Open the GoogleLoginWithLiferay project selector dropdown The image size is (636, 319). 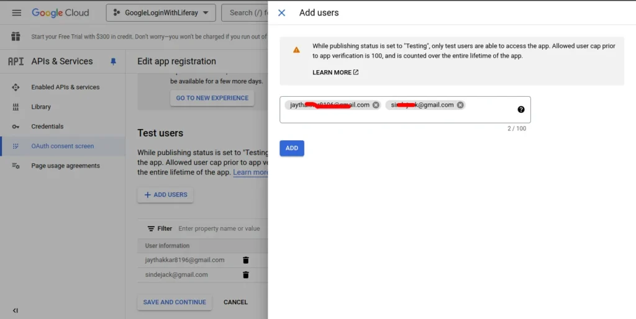point(161,12)
